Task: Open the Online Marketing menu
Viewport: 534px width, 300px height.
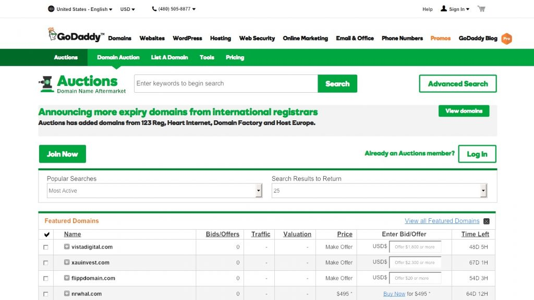Action: pos(305,38)
